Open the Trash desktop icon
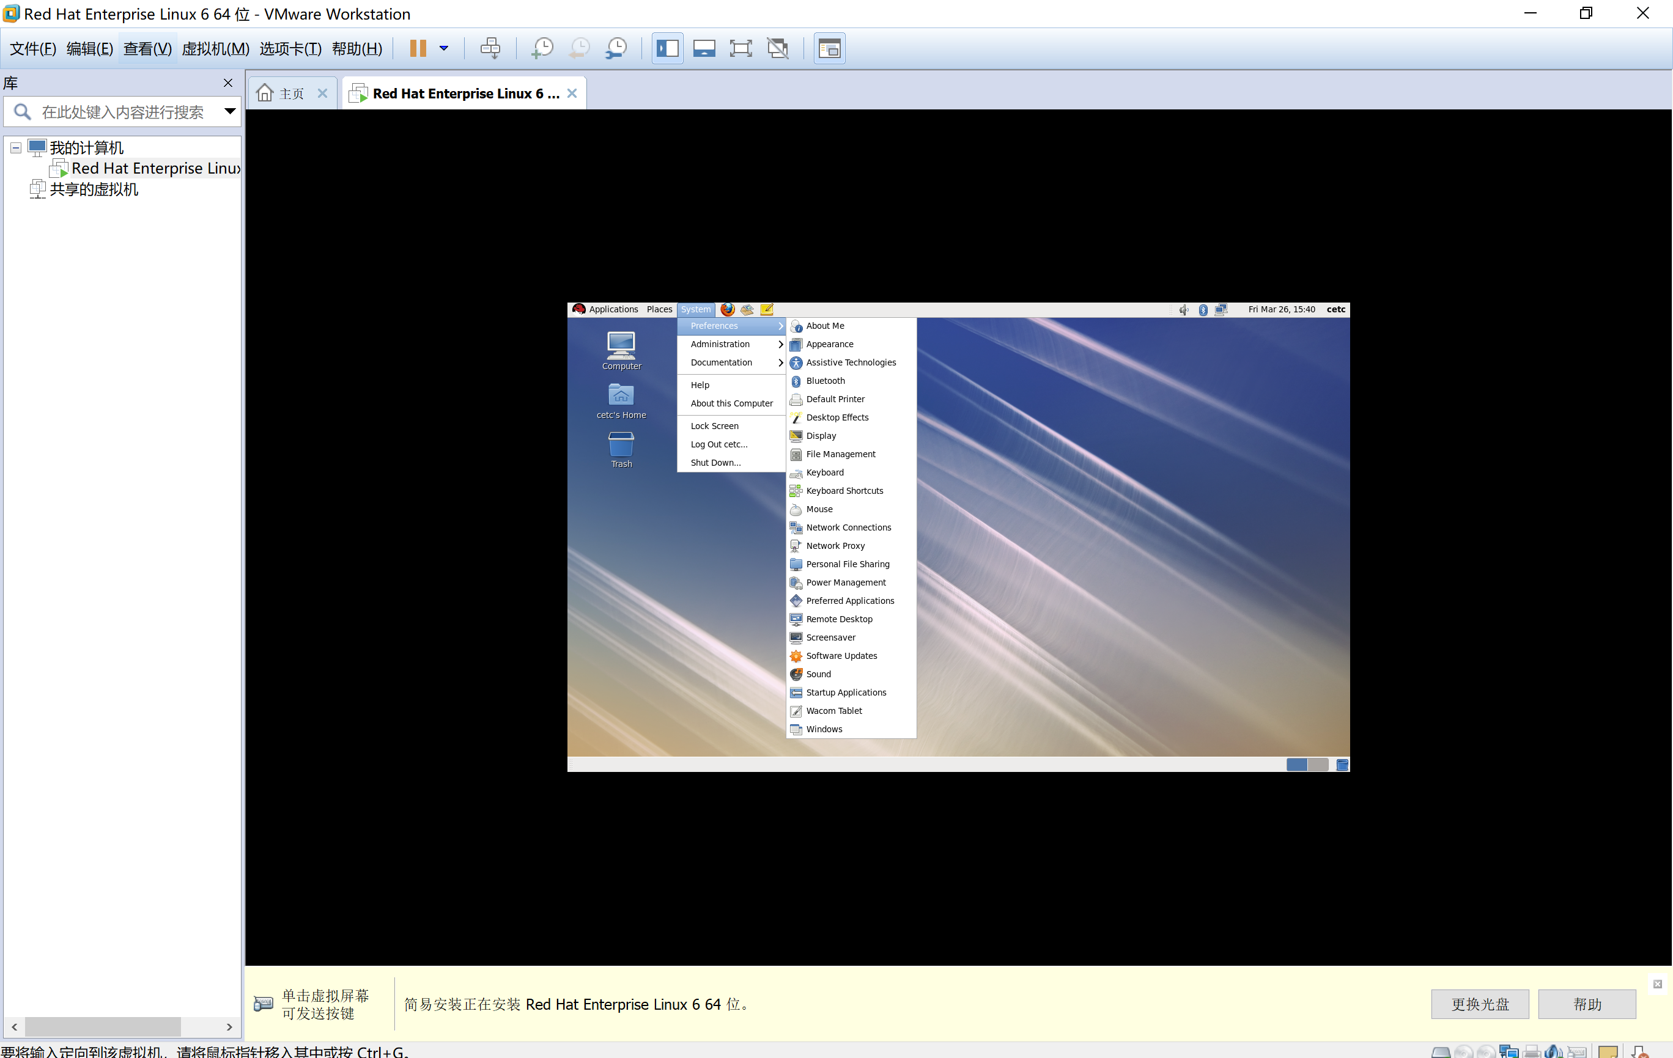Image resolution: width=1673 pixels, height=1058 pixels. coord(621,448)
